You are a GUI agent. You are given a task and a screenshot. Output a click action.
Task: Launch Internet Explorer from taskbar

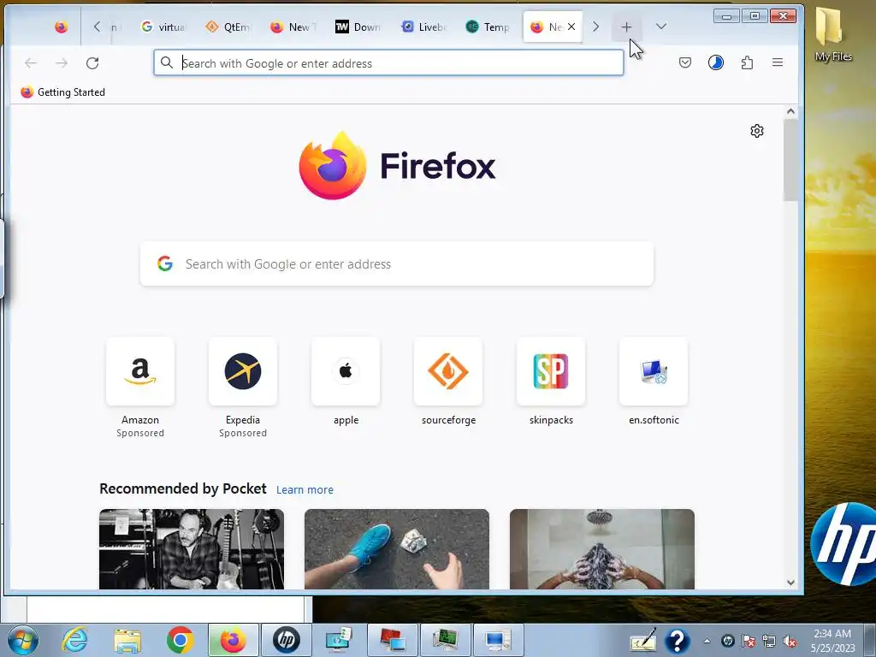point(74,640)
